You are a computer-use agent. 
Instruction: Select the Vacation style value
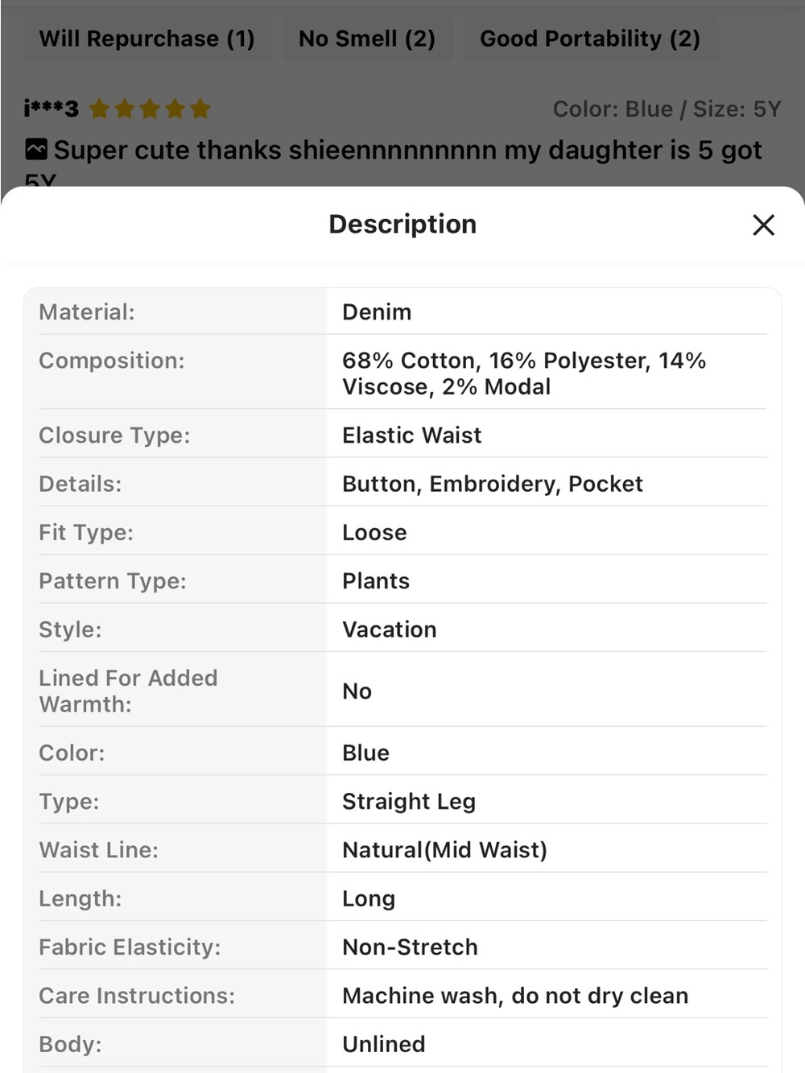[x=390, y=629]
